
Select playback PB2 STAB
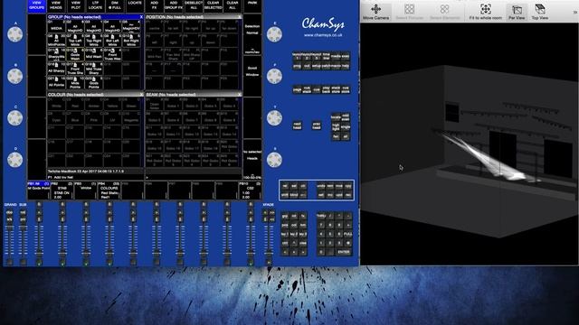pyautogui.click(x=62, y=190)
